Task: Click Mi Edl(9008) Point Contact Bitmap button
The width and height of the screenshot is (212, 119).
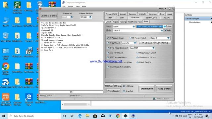Action: (155, 43)
